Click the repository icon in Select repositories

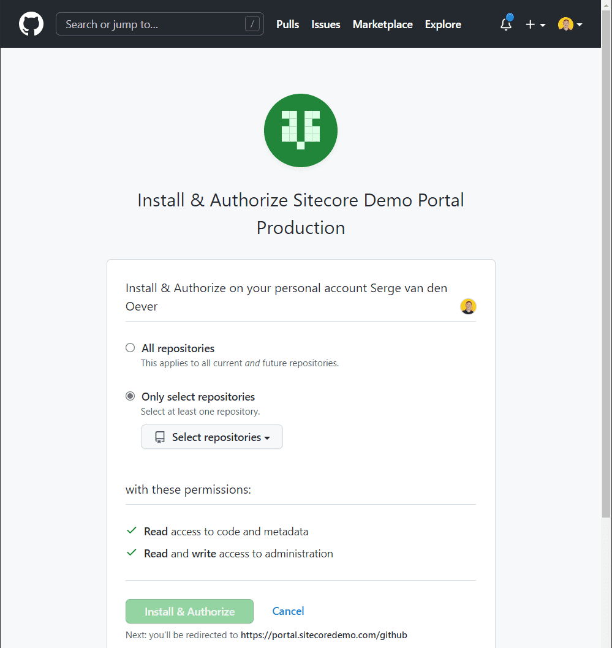point(160,437)
